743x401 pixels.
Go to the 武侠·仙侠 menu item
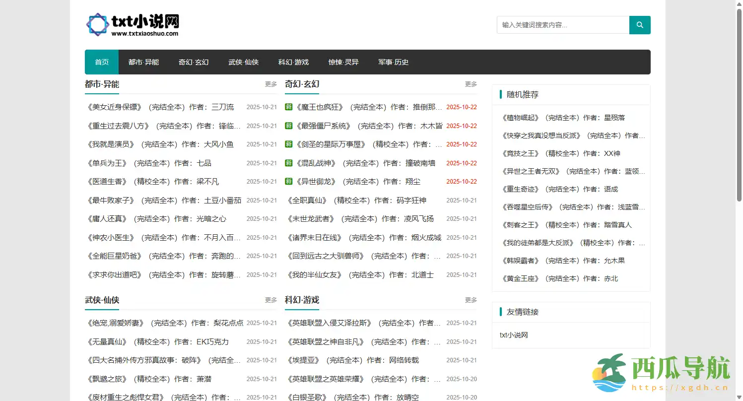coord(243,62)
